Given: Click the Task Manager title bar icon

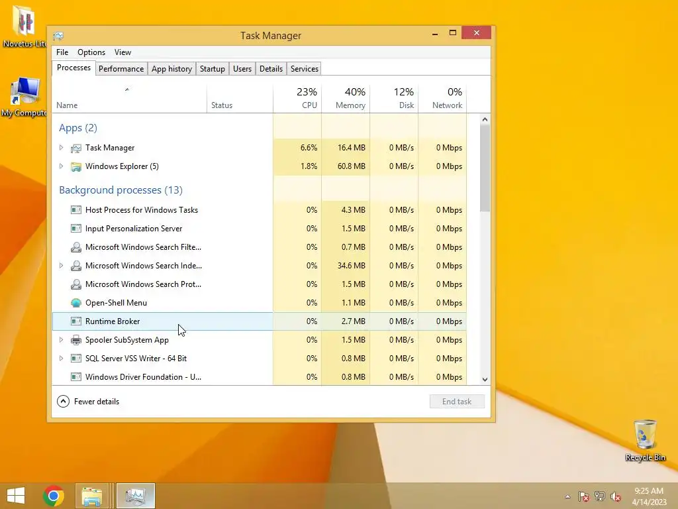Looking at the screenshot, I should click(x=58, y=36).
